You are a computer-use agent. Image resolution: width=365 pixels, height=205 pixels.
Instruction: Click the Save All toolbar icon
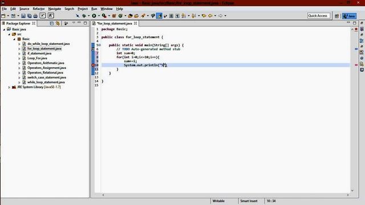(x=29, y=16)
